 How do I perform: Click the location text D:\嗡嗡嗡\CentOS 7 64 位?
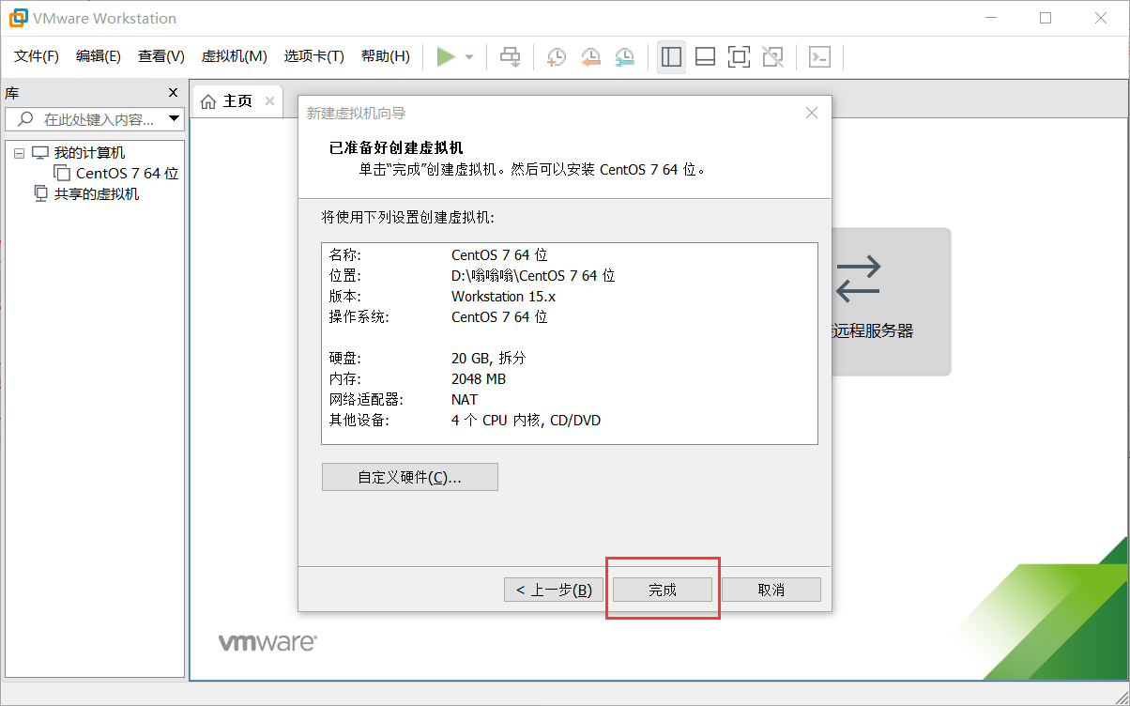[533, 276]
